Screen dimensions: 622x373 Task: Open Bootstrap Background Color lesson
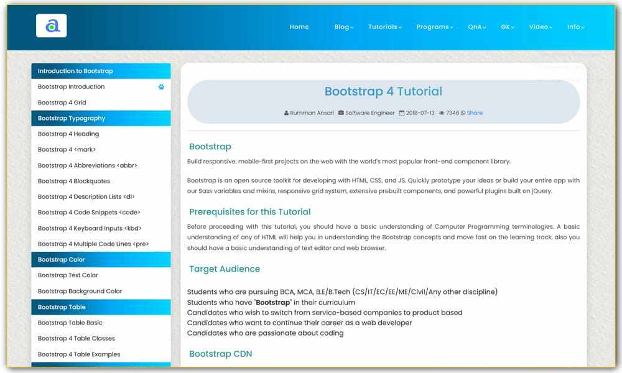coord(101,291)
